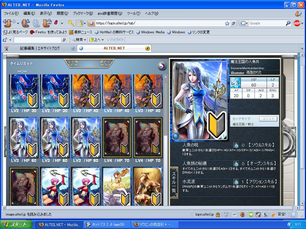The width and height of the screenshot is (306, 229).
Task: Click the スキル一覧 vertical skill list tab
Action: pyautogui.click(x=174, y=182)
